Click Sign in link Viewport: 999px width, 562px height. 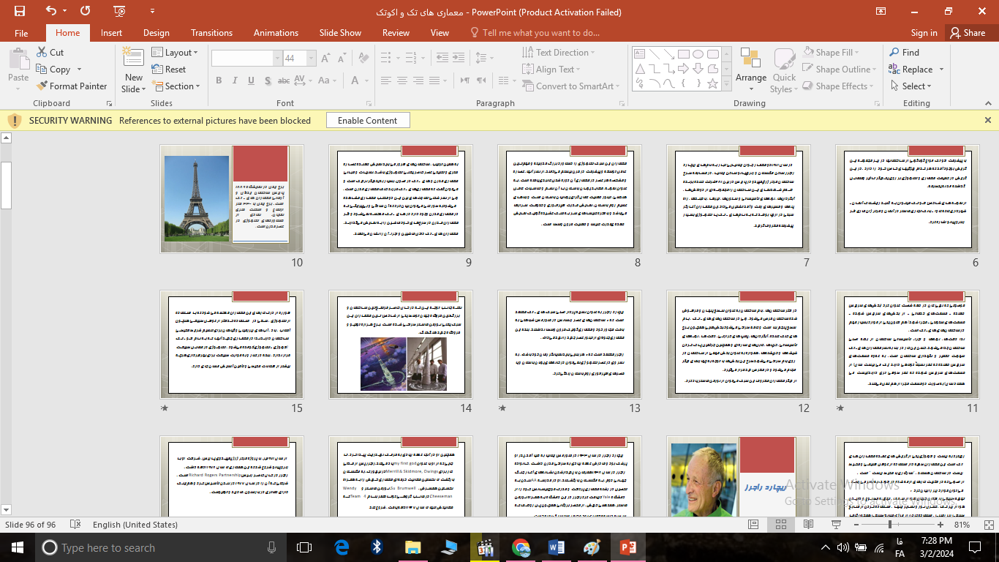924,33
